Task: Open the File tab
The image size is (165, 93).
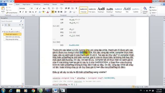Action: (x=3, y=4)
